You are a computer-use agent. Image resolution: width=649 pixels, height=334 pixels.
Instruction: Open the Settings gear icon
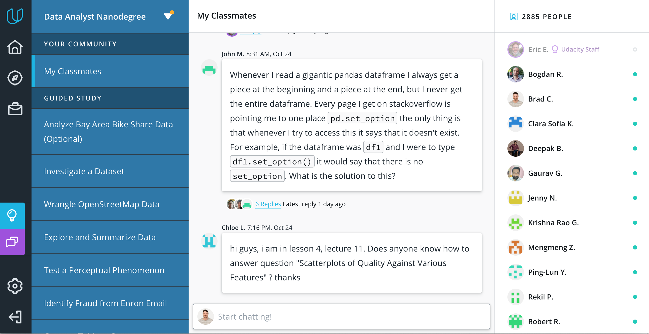click(15, 286)
